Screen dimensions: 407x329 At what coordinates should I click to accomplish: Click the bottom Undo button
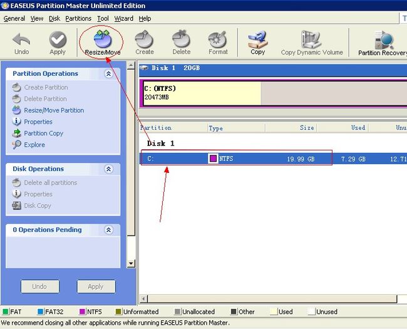(x=40, y=286)
